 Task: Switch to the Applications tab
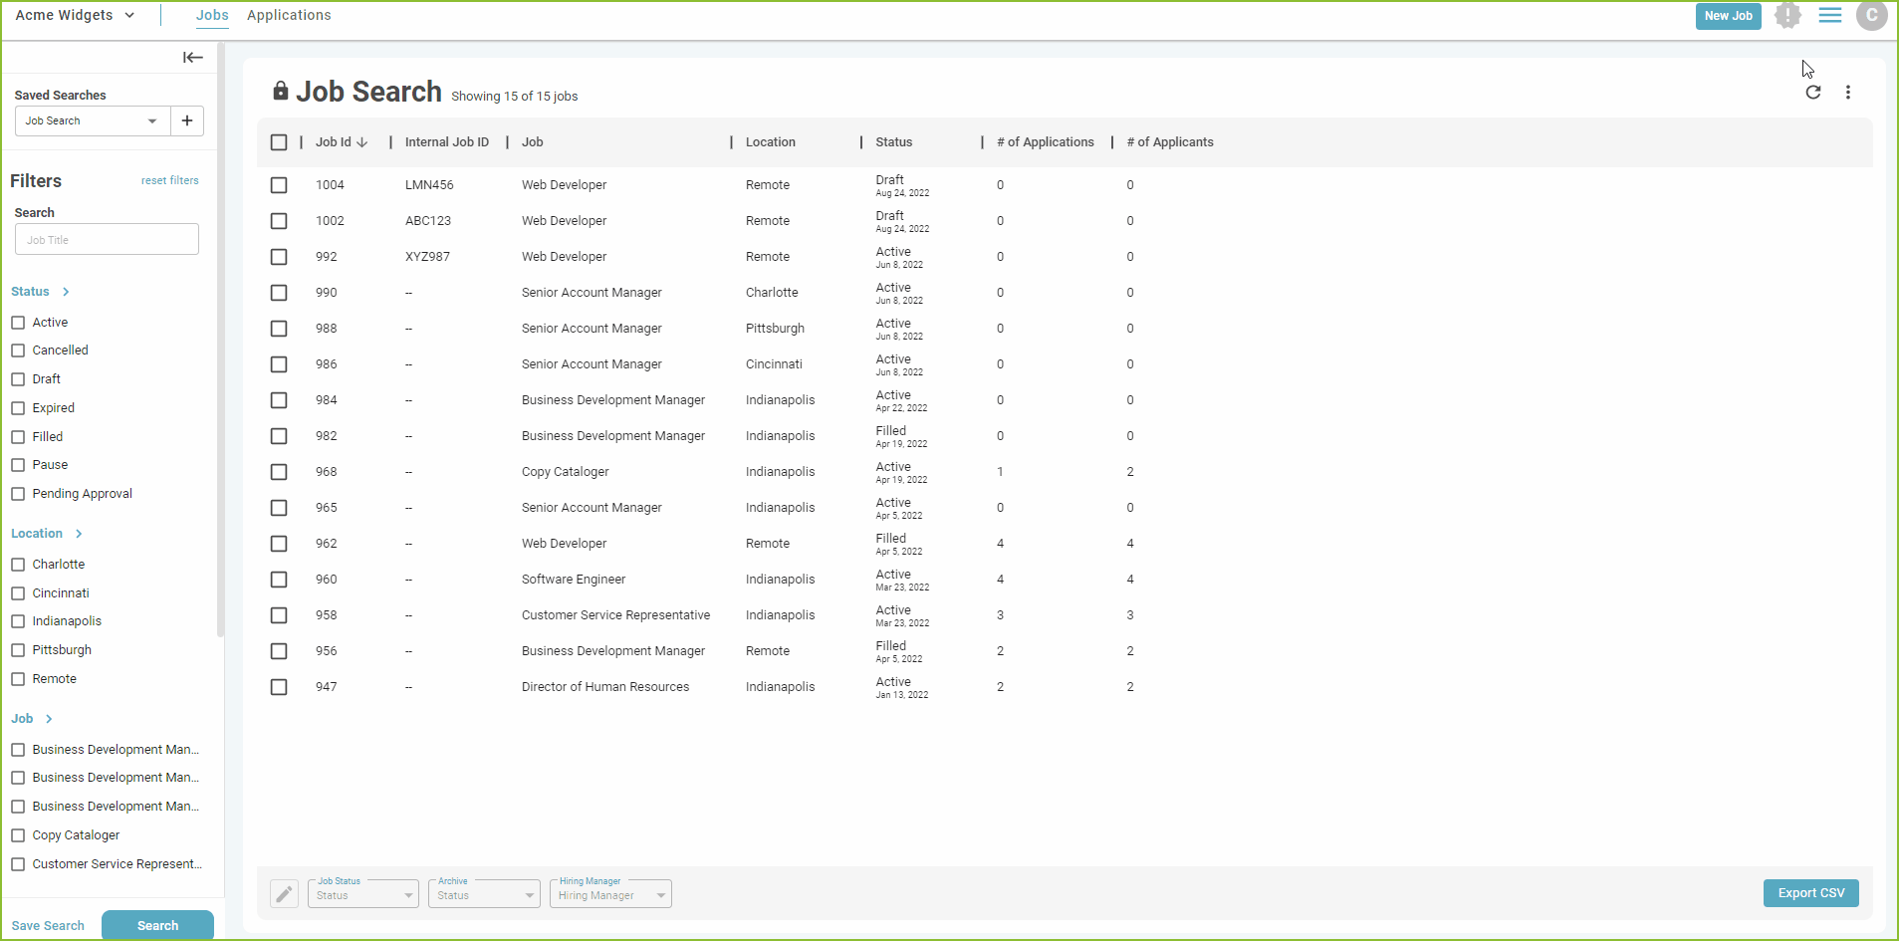click(289, 15)
